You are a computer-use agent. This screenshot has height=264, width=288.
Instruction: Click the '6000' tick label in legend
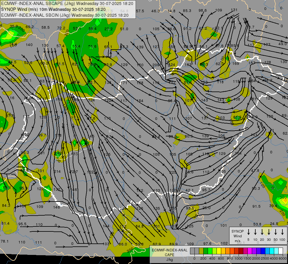click(x=282, y=258)
